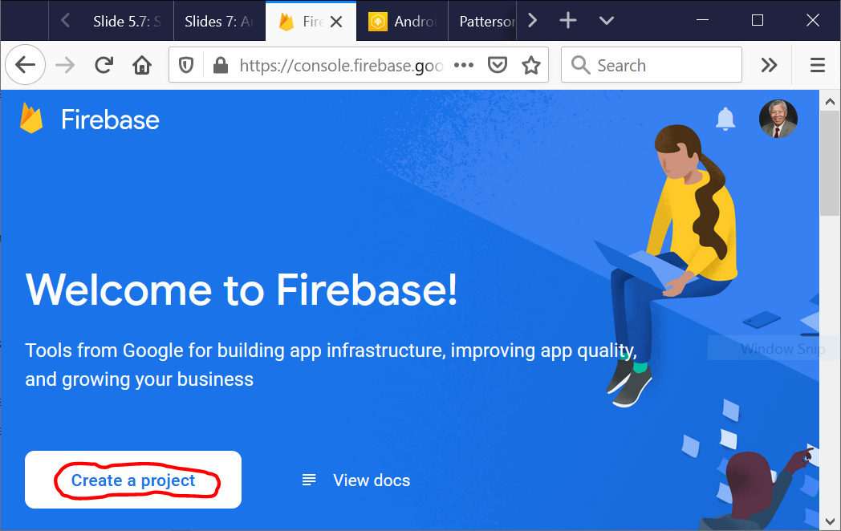Click the back navigation arrow
Image resolution: width=841 pixels, height=531 pixels.
pyautogui.click(x=26, y=66)
